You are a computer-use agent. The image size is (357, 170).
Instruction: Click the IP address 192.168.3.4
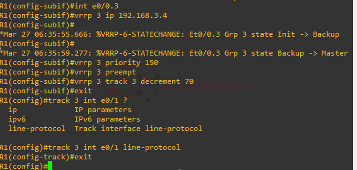pos(143,15)
